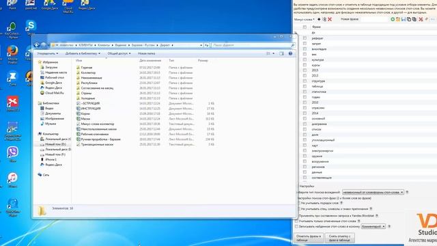Click the Новая фраза input field
This screenshot has height=246, width=437.
click(x=375, y=19)
